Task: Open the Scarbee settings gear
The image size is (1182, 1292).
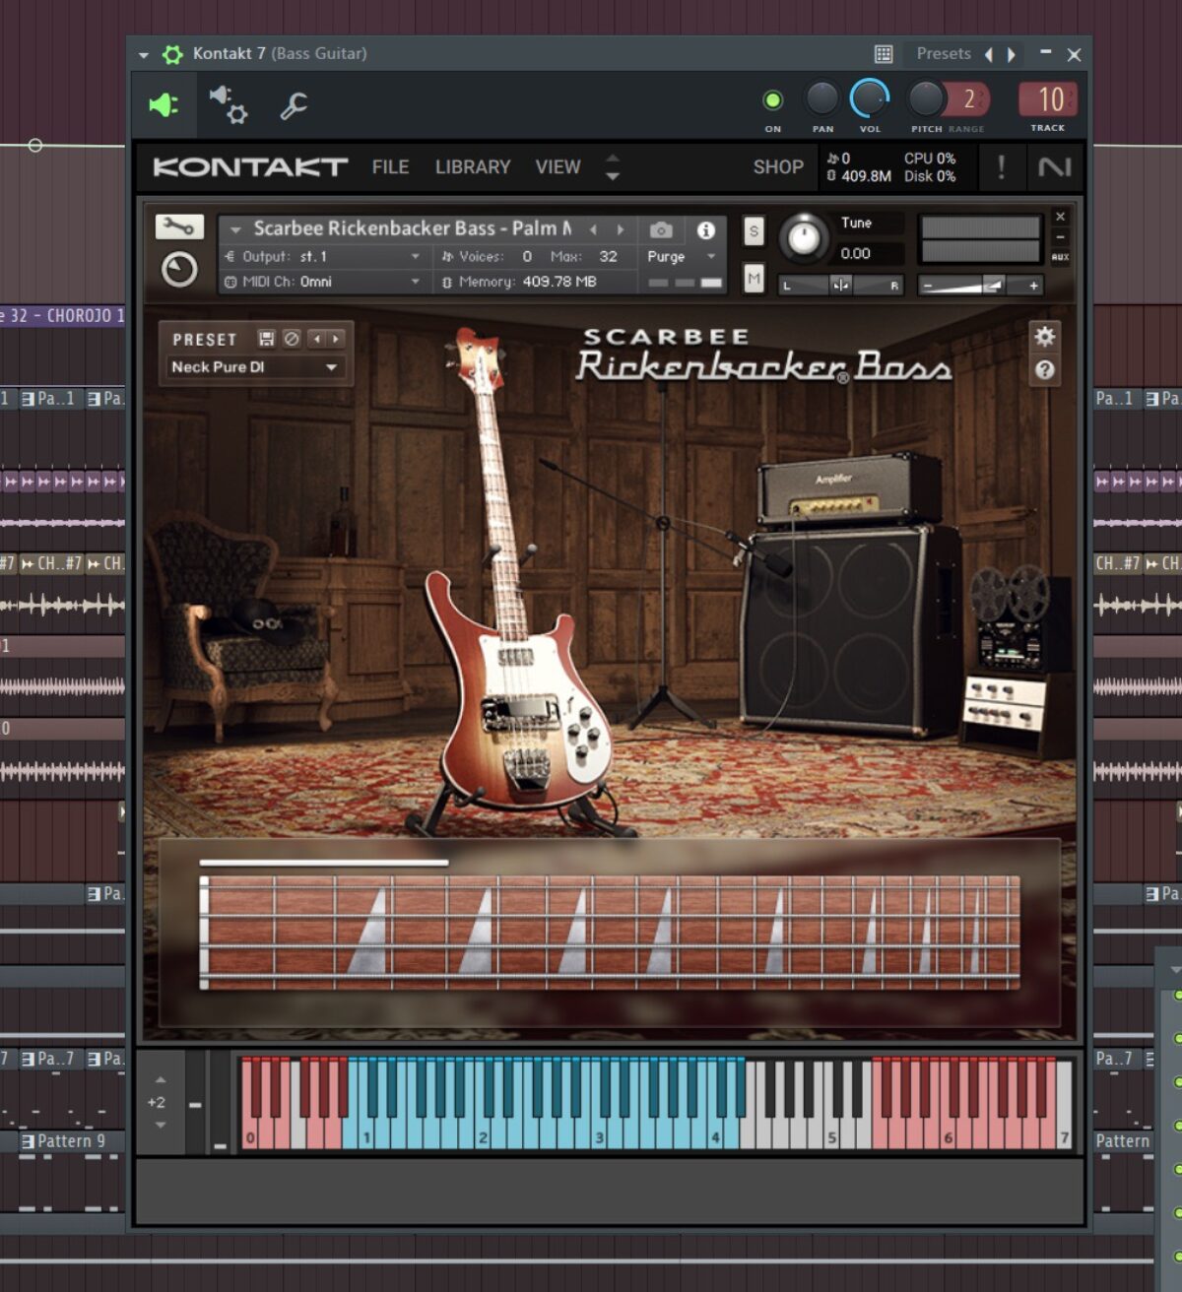Action: [1044, 337]
